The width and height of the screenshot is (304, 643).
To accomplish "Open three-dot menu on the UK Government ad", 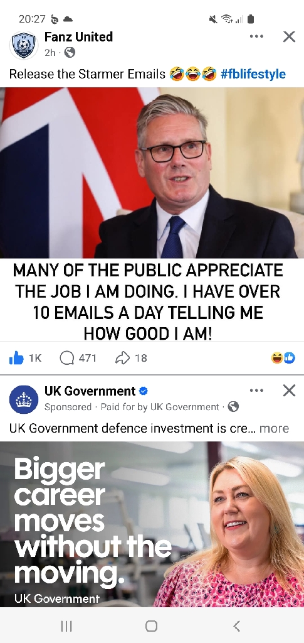I will click(256, 391).
